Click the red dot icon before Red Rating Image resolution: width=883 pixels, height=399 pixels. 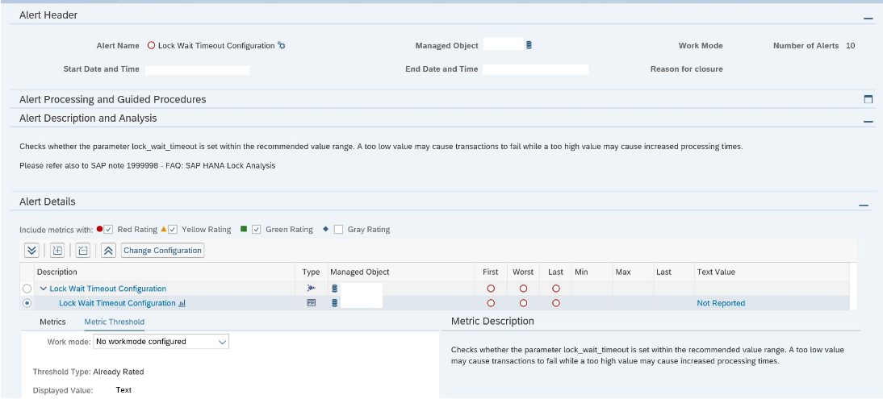[x=99, y=229]
